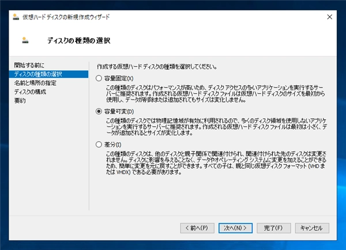The width and height of the screenshot is (346, 250).
Task: Click the description paragraph under 容量可変
Action: (216, 127)
